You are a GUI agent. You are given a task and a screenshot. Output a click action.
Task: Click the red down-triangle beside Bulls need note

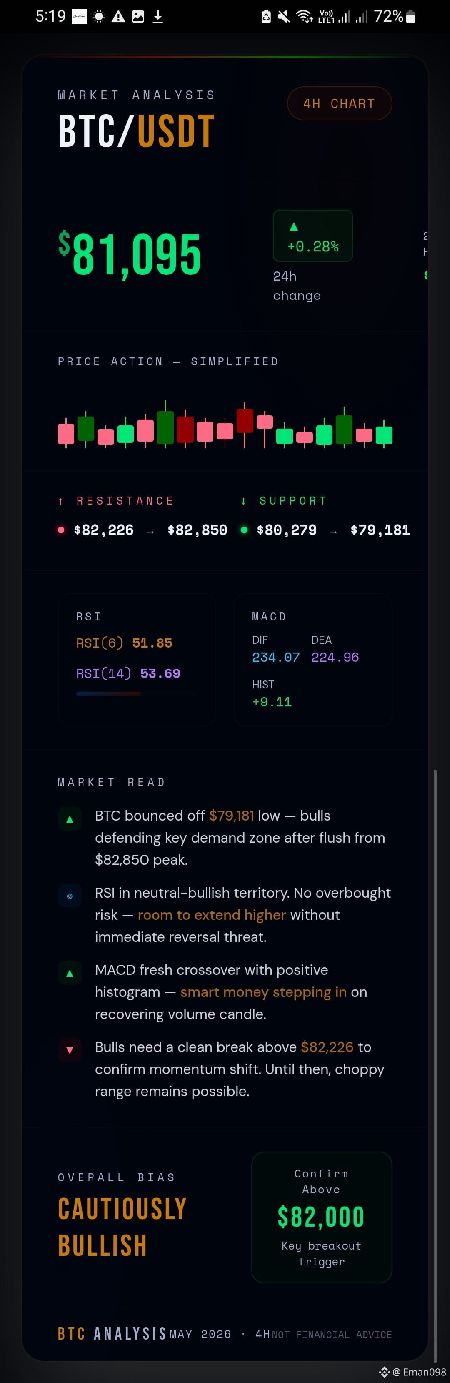pyautogui.click(x=70, y=1049)
